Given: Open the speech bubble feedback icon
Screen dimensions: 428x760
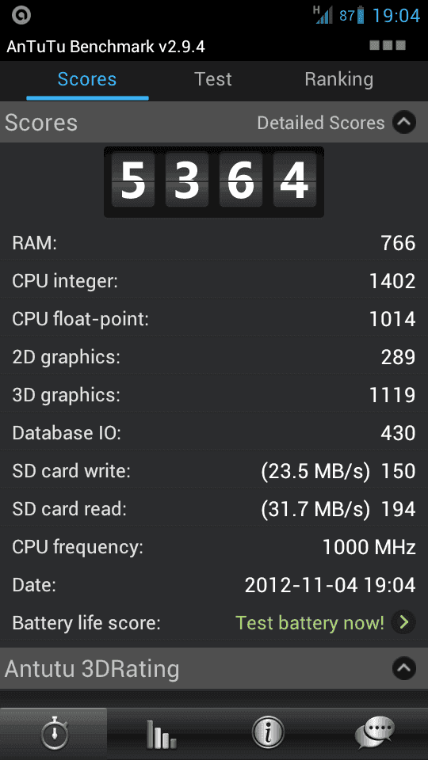Looking at the screenshot, I should [x=374, y=733].
